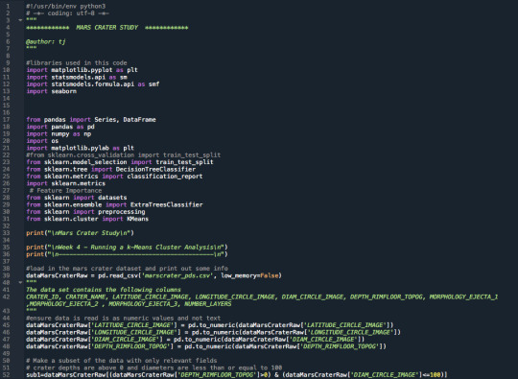
Task: Click the pd.read_csv 'marscrater_pds.csv' line
Action: (x=153, y=275)
